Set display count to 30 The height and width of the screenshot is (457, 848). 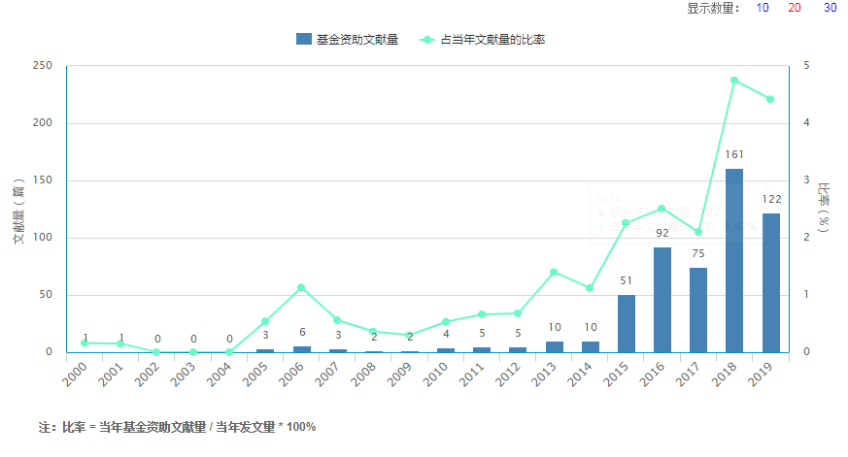click(x=831, y=8)
